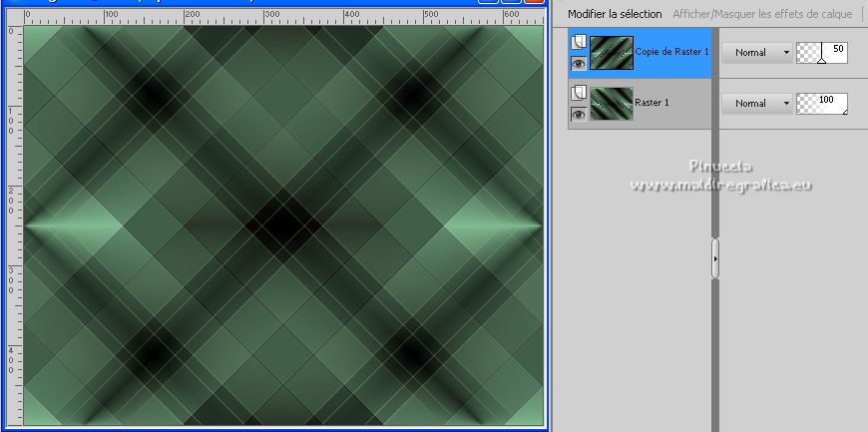The image size is (868, 432).
Task: Click the horizontal ruler above the canvas
Action: pyautogui.click(x=283, y=17)
